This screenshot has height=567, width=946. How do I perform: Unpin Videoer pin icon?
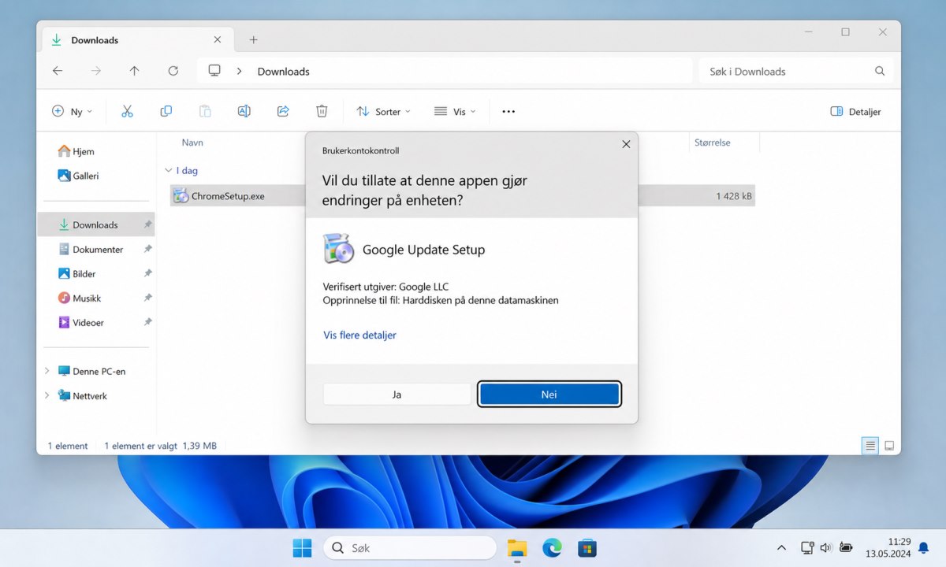point(147,322)
